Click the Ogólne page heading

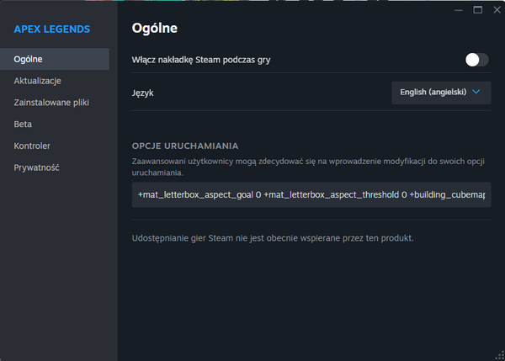point(155,28)
